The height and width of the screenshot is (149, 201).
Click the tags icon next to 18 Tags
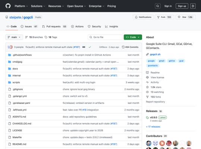[46, 37]
